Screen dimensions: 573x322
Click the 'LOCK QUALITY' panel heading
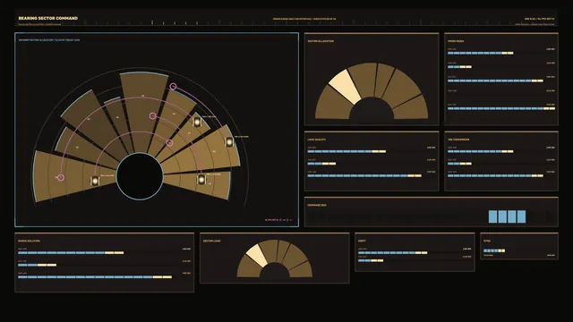(317, 140)
